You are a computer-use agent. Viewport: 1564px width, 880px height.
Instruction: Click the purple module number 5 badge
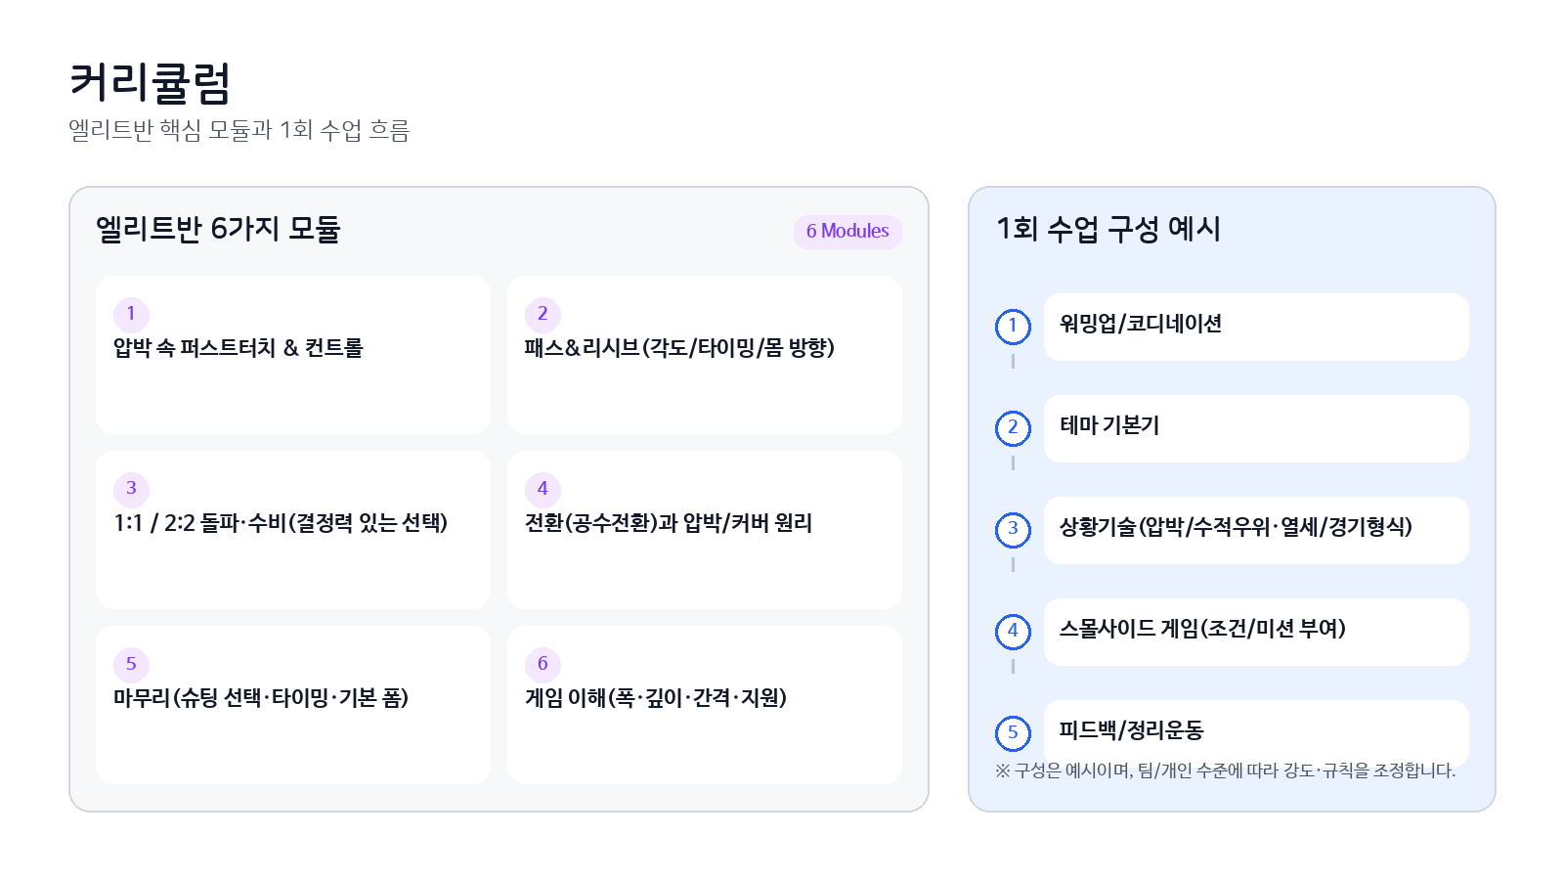(131, 664)
